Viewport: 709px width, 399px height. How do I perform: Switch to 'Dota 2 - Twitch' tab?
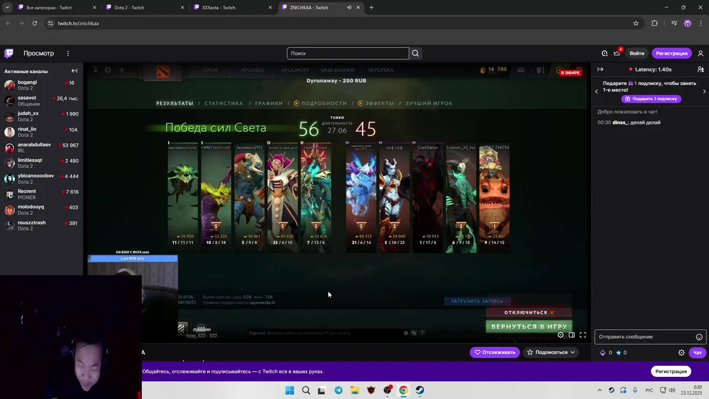144,8
